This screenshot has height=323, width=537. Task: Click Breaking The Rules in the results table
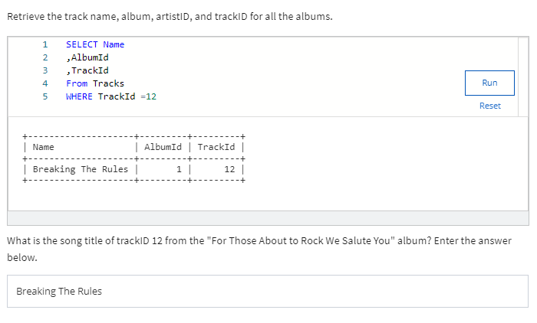(81, 169)
